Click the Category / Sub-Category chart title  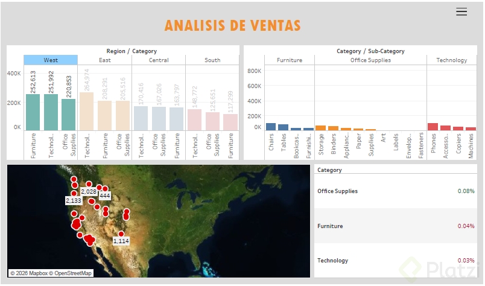pyautogui.click(x=370, y=51)
